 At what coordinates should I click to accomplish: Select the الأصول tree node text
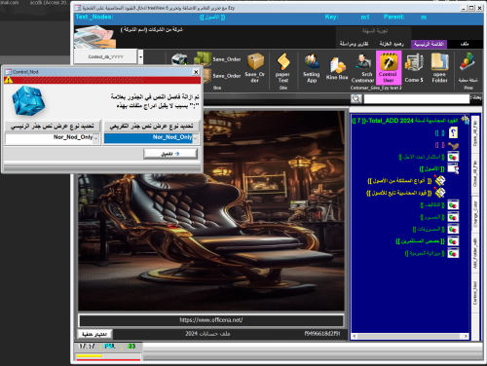(x=432, y=168)
